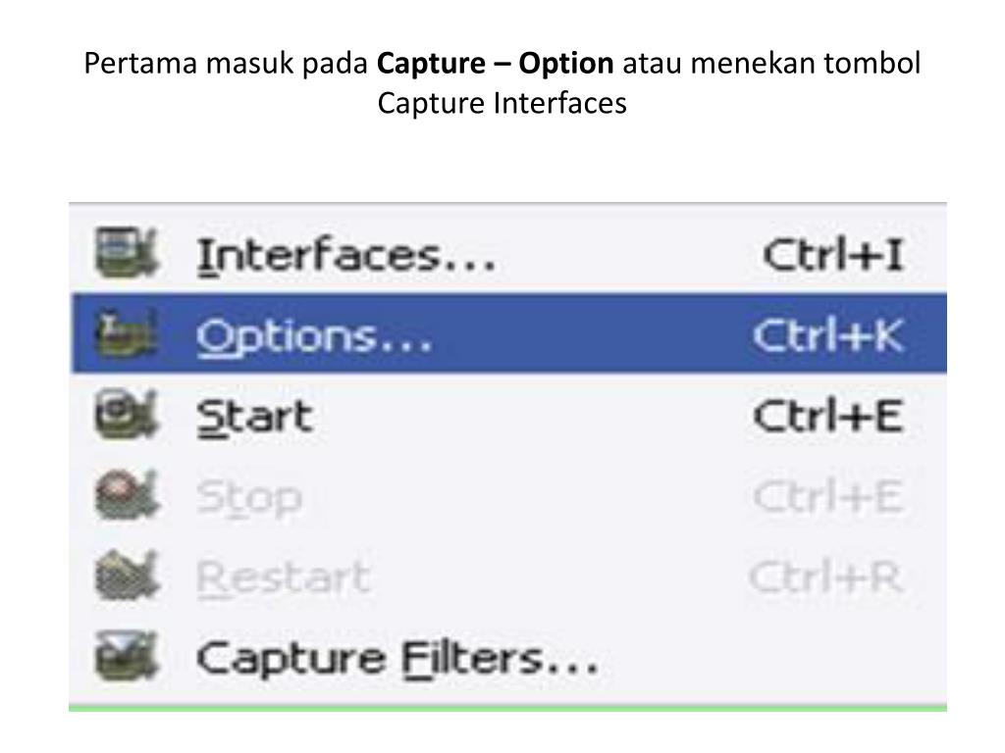1005x753 pixels.
Task: Click the bold Capture – Option heading text
Action: point(495,63)
